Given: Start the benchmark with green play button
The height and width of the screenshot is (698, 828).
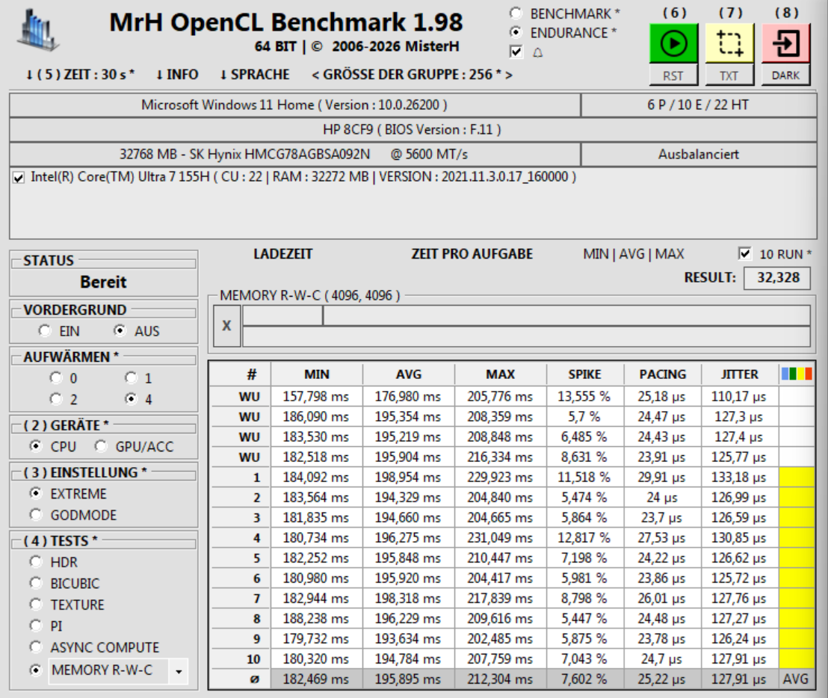Looking at the screenshot, I should click(673, 43).
